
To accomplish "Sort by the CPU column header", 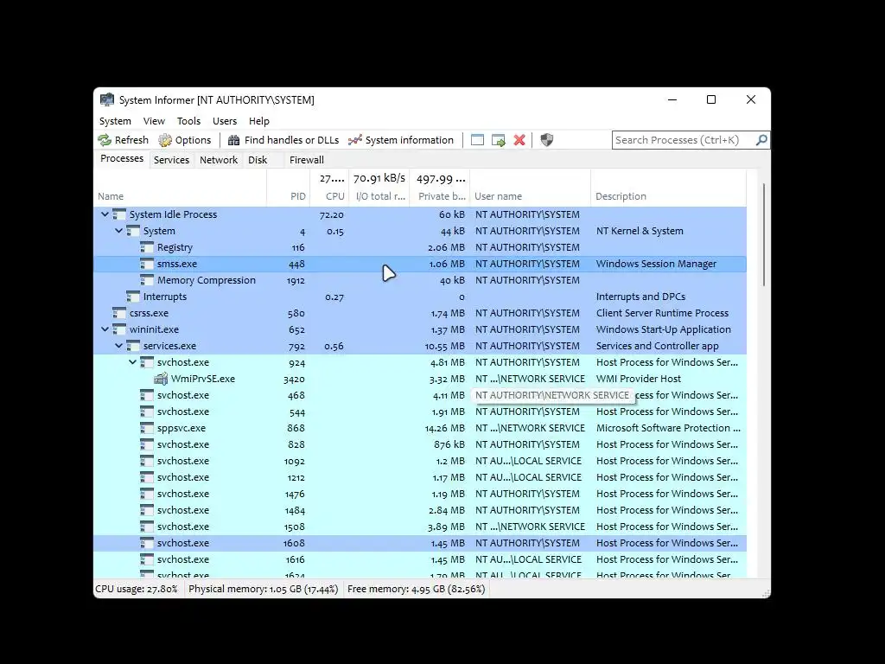I will pyautogui.click(x=329, y=188).
